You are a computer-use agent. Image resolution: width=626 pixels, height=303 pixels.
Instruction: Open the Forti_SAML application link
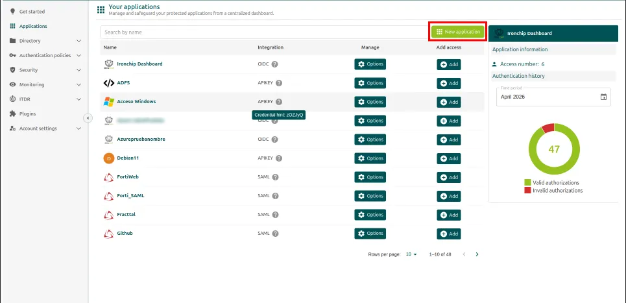click(130, 196)
